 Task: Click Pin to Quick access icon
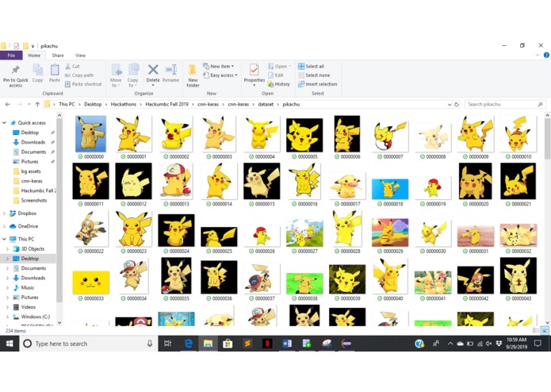point(16,70)
